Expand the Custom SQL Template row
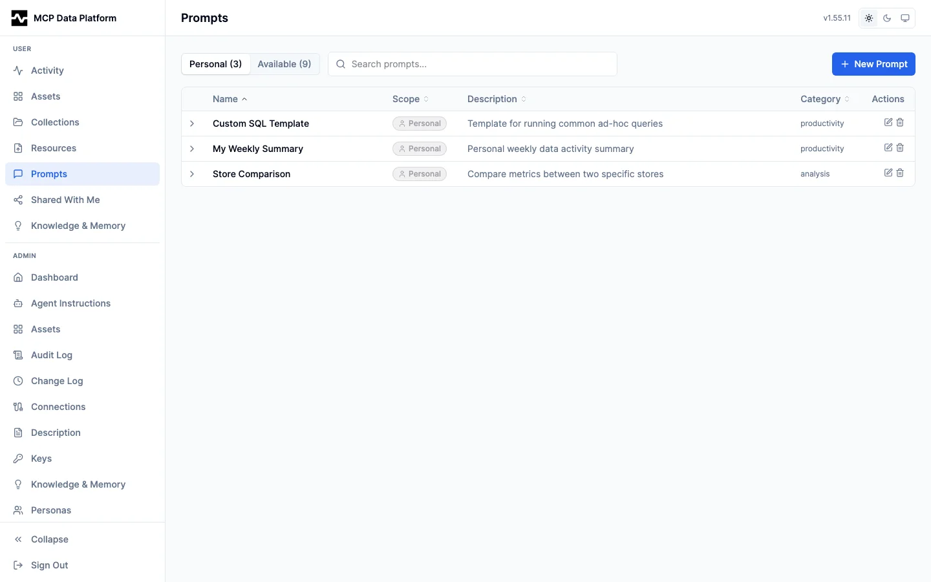The height and width of the screenshot is (582, 931). click(192, 124)
